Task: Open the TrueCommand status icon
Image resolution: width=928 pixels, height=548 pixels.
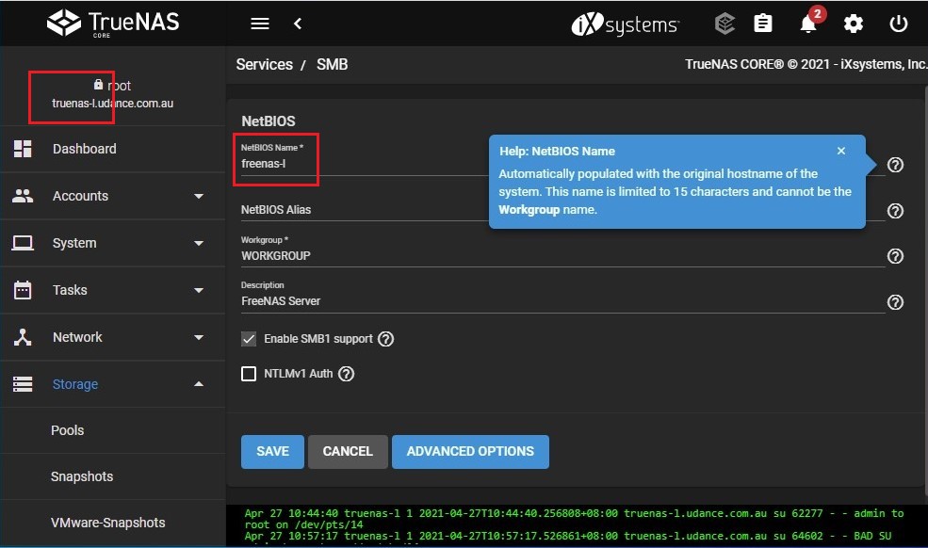Action: coord(725,24)
